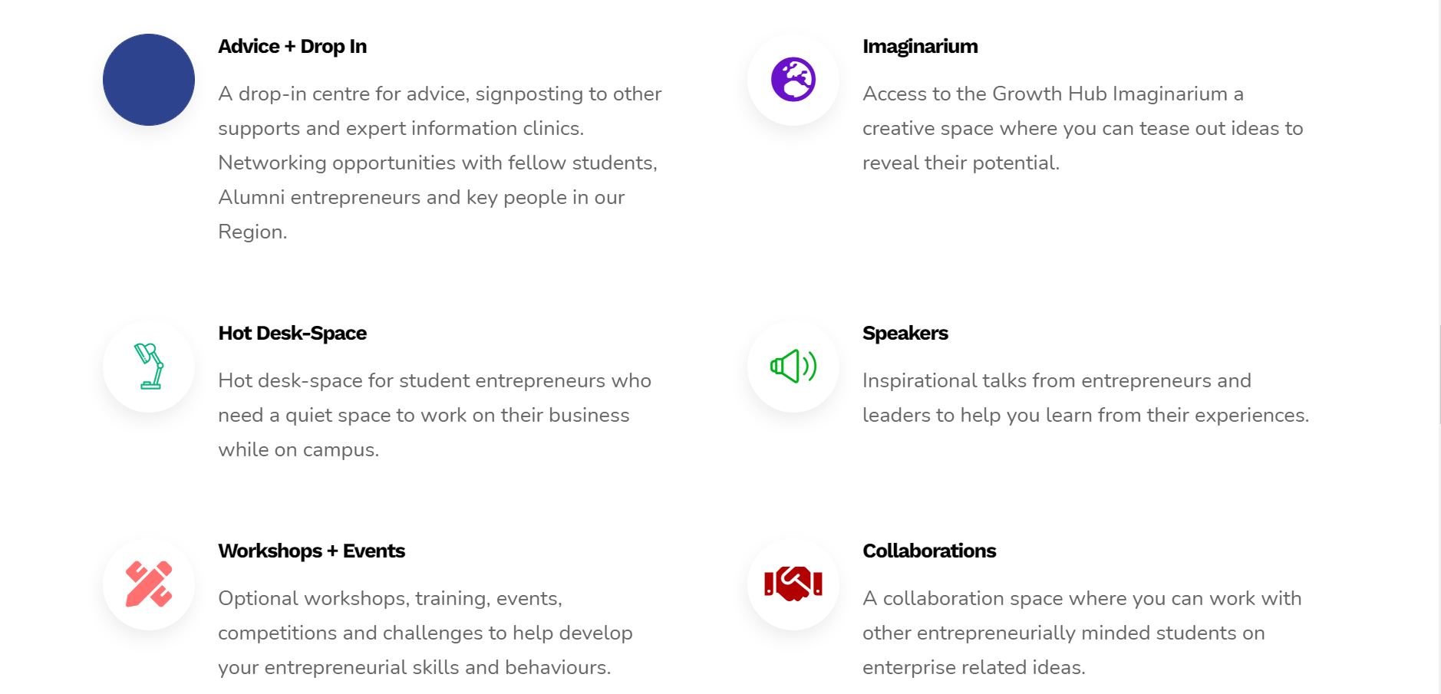Open the 'Collaborations' heading
Viewport: 1441px width, 694px height.
click(x=929, y=551)
